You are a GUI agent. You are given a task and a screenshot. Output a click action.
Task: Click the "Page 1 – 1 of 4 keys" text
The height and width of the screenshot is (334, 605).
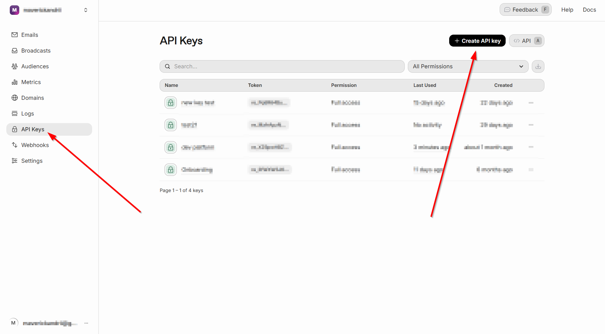pyautogui.click(x=181, y=190)
